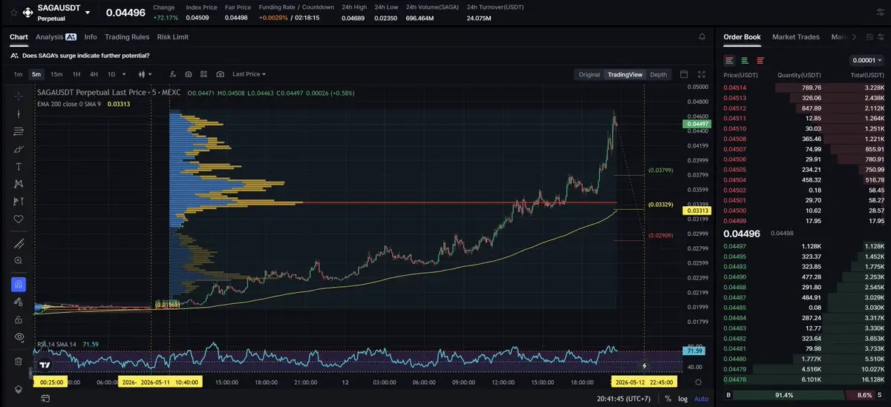
Task: Open the Analysis AI tab
Action: pyautogui.click(x=56, y=36)
